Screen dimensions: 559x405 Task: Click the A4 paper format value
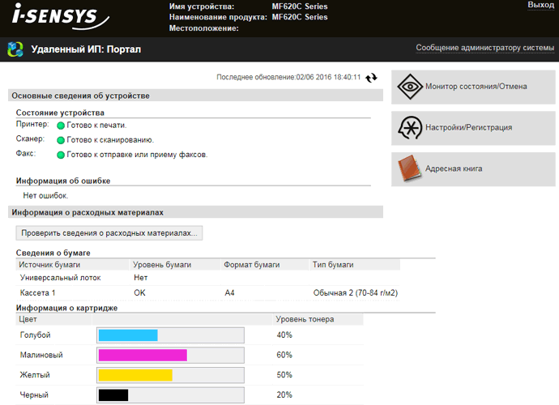coord(229,292)
